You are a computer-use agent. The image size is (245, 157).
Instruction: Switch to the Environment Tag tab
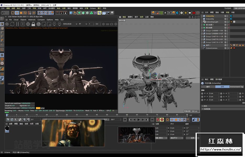tap(236, 87)
